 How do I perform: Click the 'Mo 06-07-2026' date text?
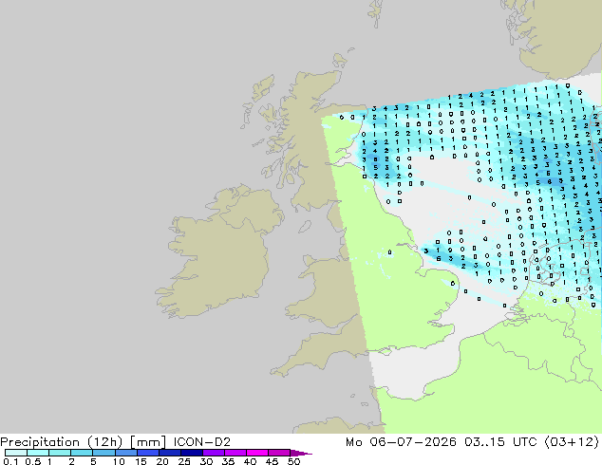401,442
